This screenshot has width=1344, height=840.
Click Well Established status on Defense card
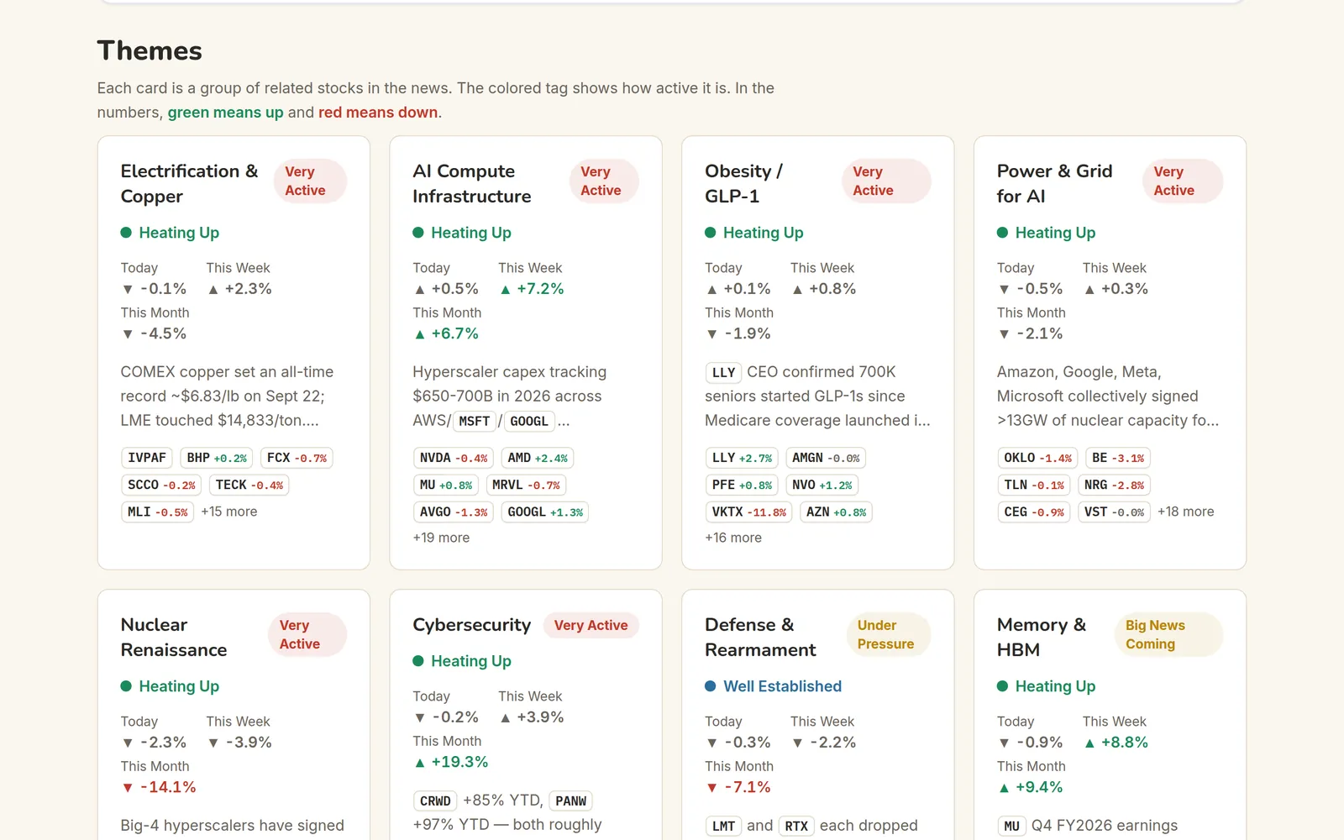773,686
